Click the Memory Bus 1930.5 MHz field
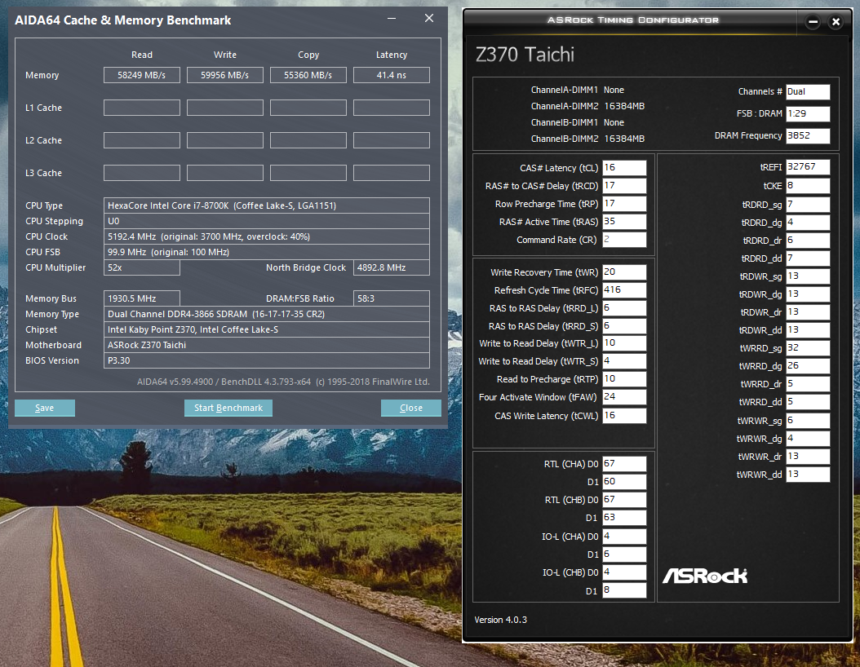 [x=141, y=298]
